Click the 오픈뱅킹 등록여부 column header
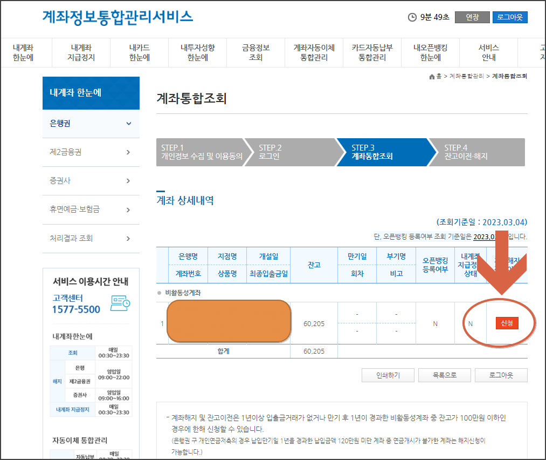Screen dimensions: 546x460 (x=436, y=265)
